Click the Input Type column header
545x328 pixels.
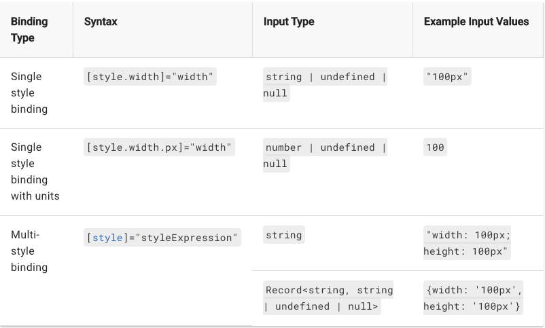click(289, 22)
